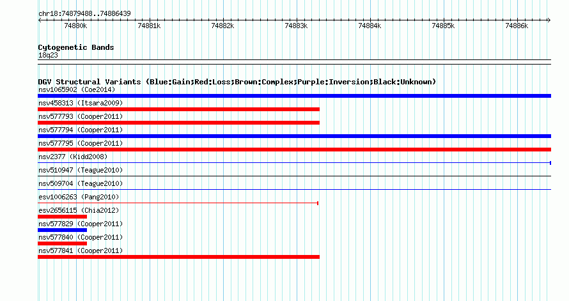Click the 74886k ruler tick
The width and height of the screenshot is (569, 301).
click(517, 26)
